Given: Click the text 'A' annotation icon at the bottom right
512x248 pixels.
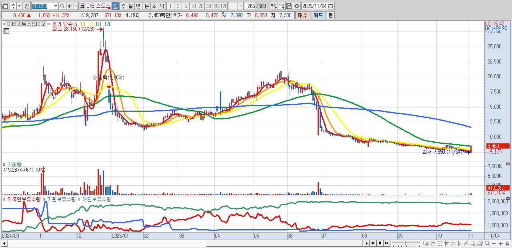Looking at the screenshot, I should click(507, 243).
